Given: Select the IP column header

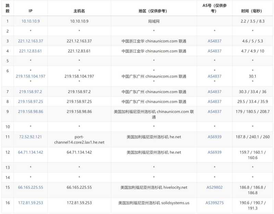Looking at the screenshot, I should click(31, 11).
